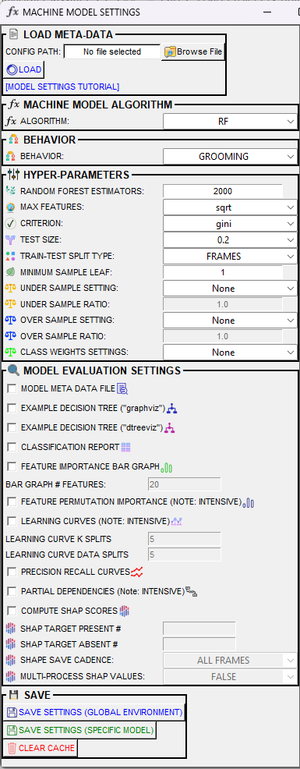Click the Random Forest Estimators field showing 2000
Screen dimensions: 300x769
pyautogui.click(x=223, y=191)
